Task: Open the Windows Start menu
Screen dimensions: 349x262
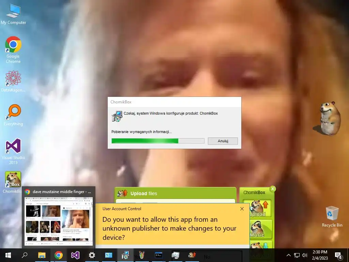Action: (8, 255)
